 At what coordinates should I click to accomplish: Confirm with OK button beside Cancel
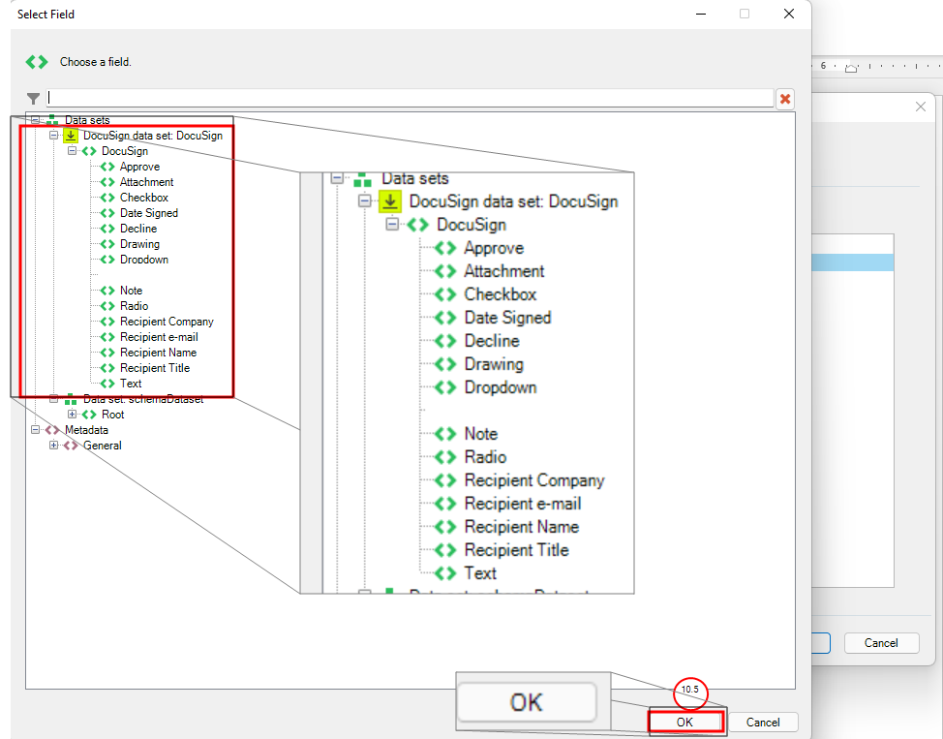tap(685, 723)
